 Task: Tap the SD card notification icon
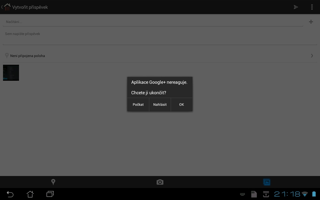(254, 194)
